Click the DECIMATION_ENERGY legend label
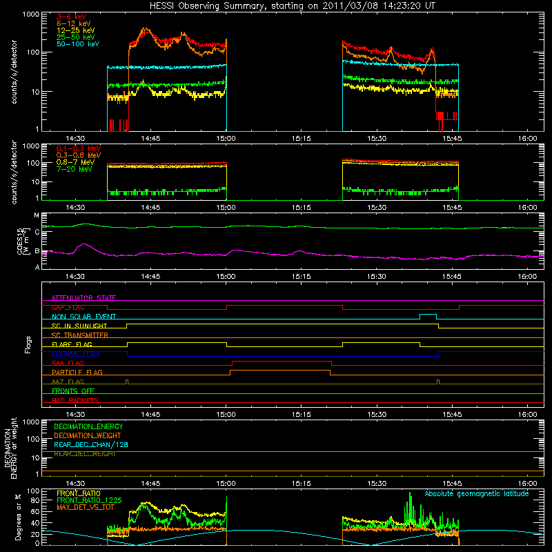This screenshot has height=552, width=552. [x=89, y=426]
